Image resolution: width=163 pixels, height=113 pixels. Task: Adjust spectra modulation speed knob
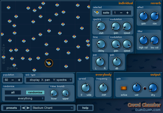tap(127, 26)
